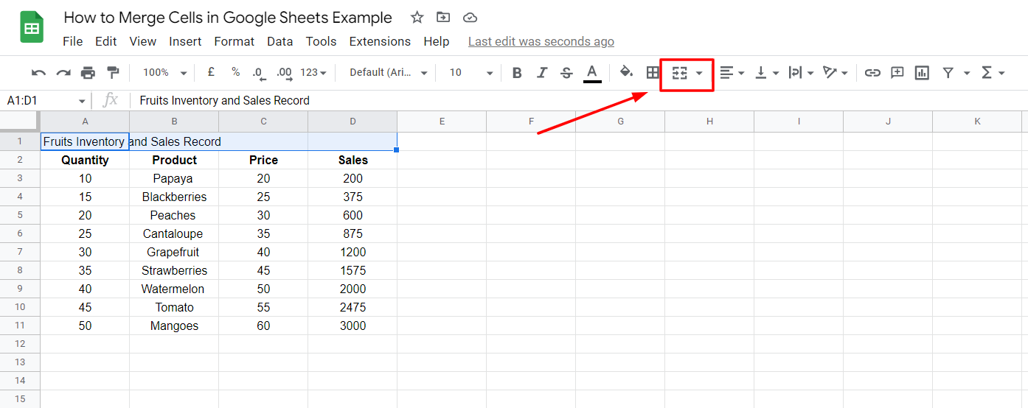
Task: Click the Move to folder icon
Action: click(443, 17)
